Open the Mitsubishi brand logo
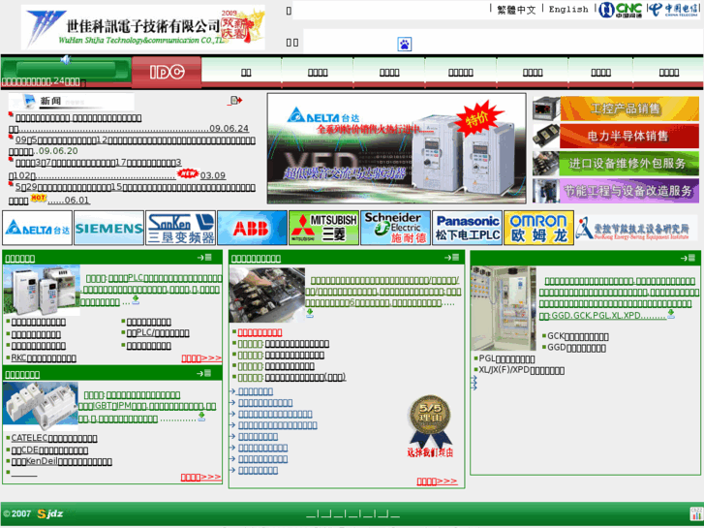Viewport: 704px width, 528px height. 323,229
